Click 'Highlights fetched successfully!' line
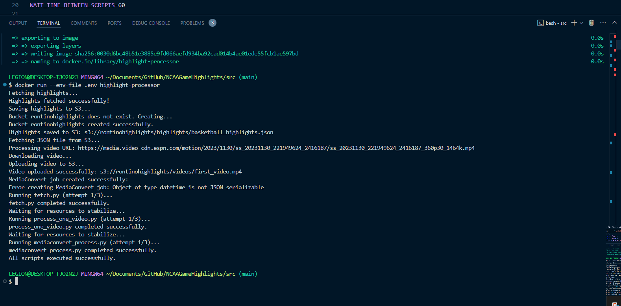 pyautogui.click(x=59, y=101)
